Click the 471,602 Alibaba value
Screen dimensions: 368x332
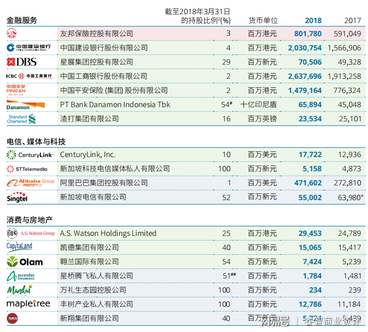pos(308,183)
